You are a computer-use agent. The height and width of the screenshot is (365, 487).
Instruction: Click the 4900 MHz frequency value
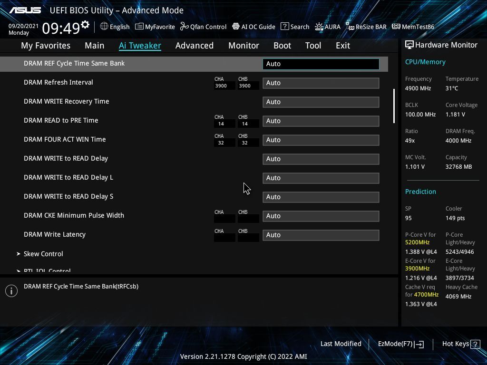418,88
